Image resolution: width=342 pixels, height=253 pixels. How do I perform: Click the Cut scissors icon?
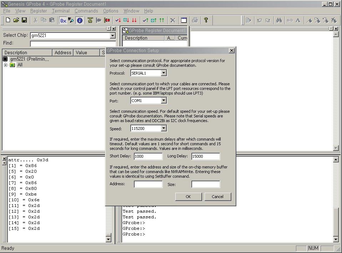coord(36,20)
